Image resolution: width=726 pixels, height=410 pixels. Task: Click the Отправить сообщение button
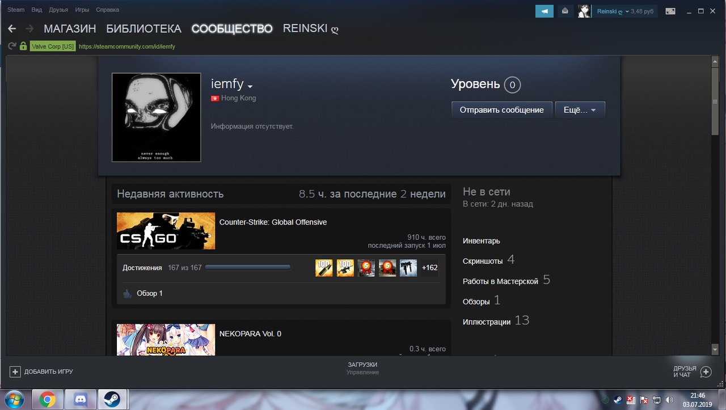[x=502, y=110]
